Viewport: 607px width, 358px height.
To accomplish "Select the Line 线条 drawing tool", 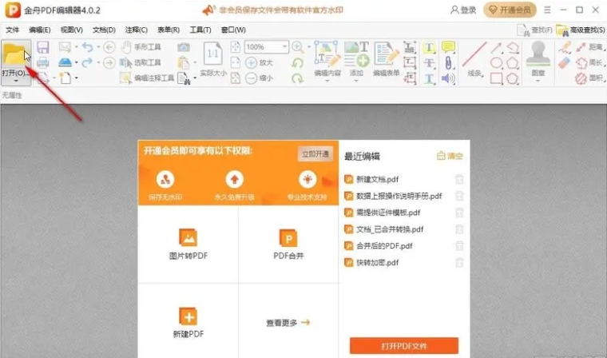I will (474, 59).
